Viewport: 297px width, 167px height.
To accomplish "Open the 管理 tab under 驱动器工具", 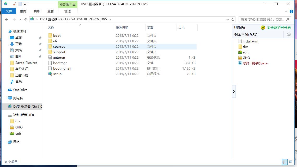I will click(68, 11).
